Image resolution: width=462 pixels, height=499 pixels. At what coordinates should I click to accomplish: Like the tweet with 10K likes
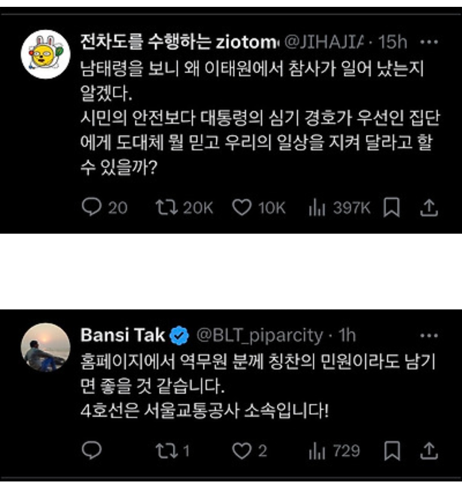pyautogui.click(x=242, y=208)
